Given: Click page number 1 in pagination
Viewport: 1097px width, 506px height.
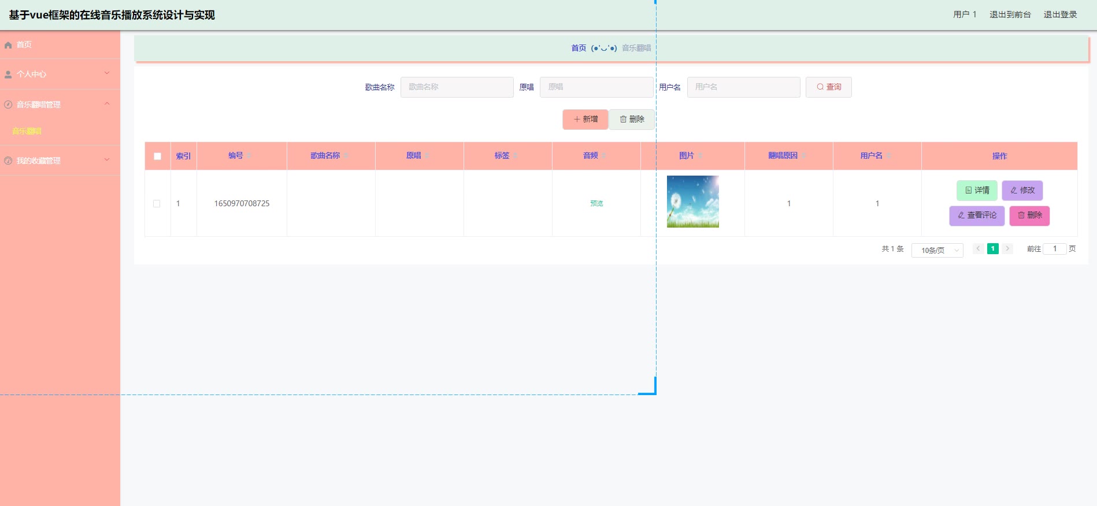Looking at the screenshot, I should (x=993, y=249).
